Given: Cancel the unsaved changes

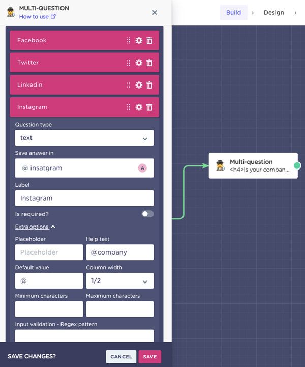Looking at the screenshot, I should point(121,357).
